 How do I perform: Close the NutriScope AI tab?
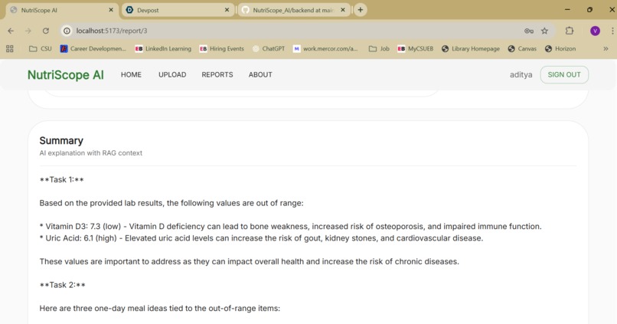pos(111,10)
